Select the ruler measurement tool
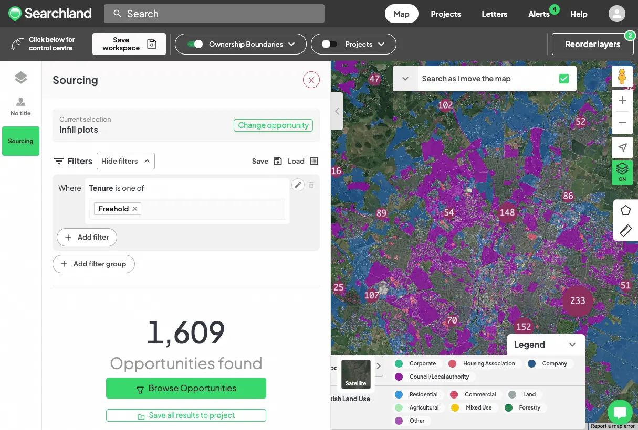This screenshot has width=638, height=430. pyautogui.click(x=625, y=231)
